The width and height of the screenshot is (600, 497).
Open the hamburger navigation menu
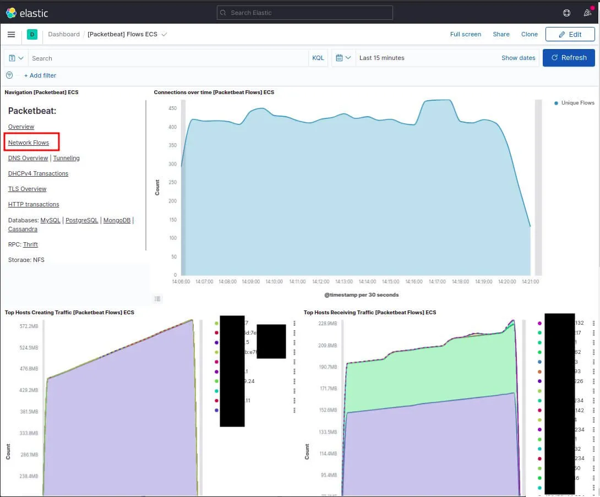click(x=12, y=35)
